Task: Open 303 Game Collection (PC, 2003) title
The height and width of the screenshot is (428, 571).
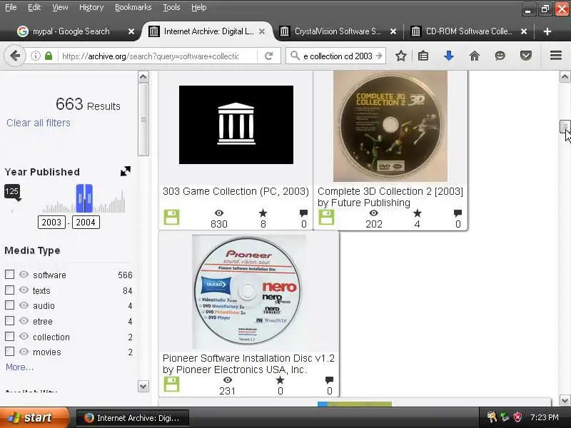Action: [x=236, y=191]
